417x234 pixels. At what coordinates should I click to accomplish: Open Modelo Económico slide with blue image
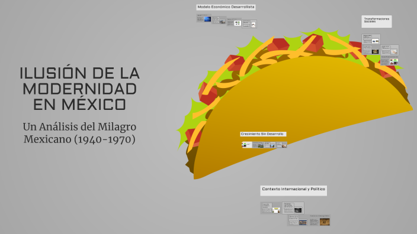(204, 18)
